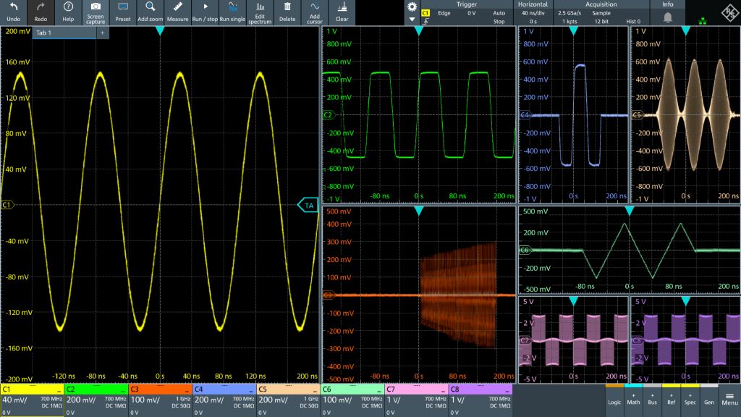Toggle Run / stop acquisition
This screenshot has height=417, width=741.
point(205,12)
